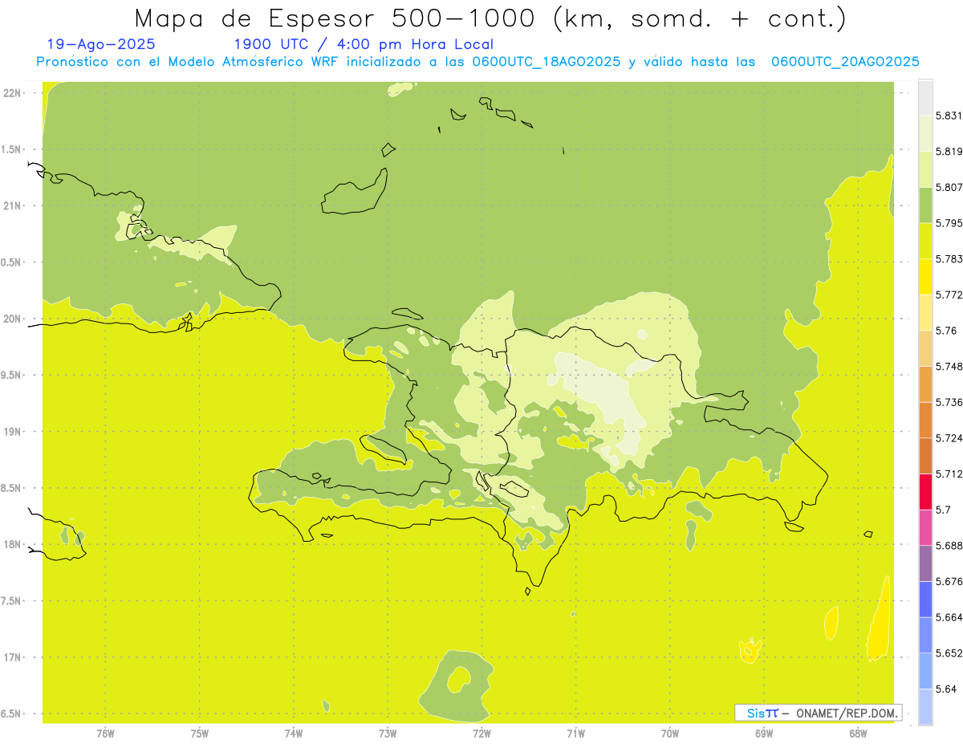Click tan swatch between 5.748 and 5.76
The image size is (963, 744).
pos(925,348)
